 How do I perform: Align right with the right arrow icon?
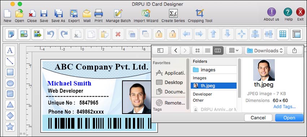point(200,34)
